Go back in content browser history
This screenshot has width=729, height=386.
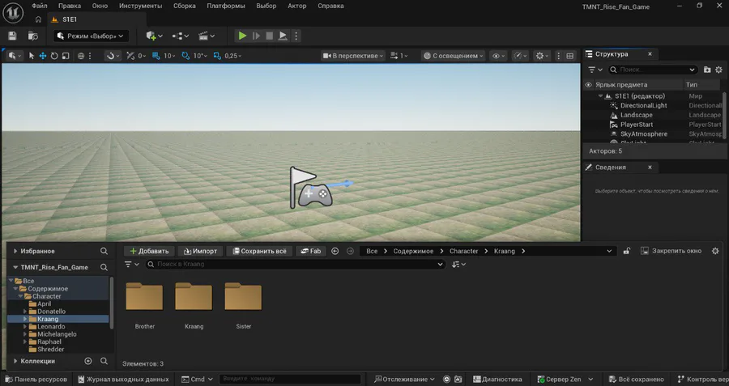(x=335, y=251)
